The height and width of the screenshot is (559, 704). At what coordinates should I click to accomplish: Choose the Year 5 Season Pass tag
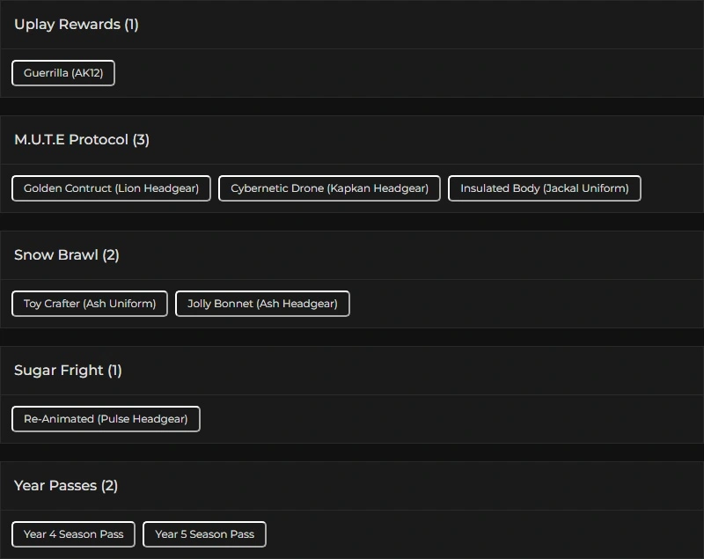pos(204,534)
